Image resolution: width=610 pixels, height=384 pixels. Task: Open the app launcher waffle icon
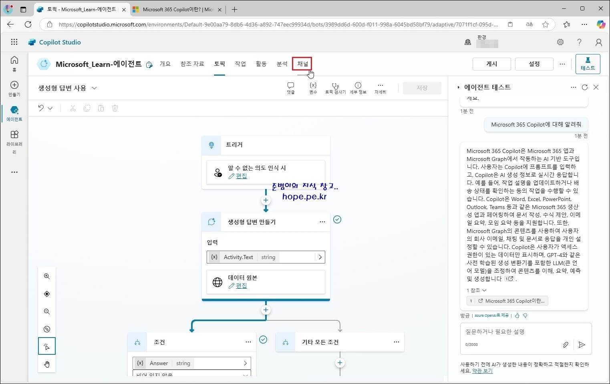[14, 42]
